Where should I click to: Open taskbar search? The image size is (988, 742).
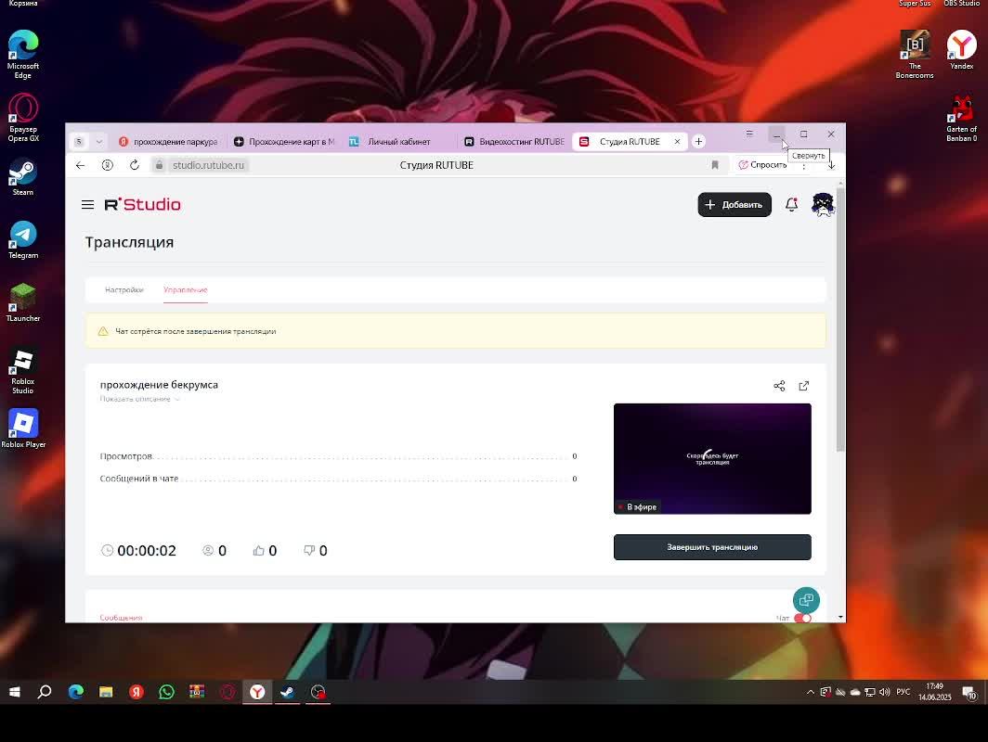[45, 692]
